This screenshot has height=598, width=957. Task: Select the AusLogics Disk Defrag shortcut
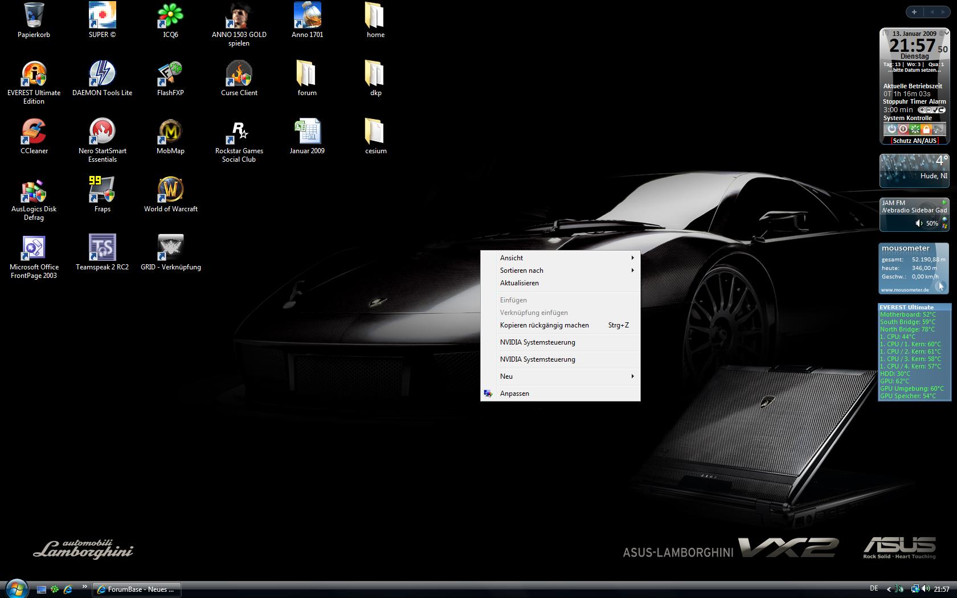click(34, 199)
